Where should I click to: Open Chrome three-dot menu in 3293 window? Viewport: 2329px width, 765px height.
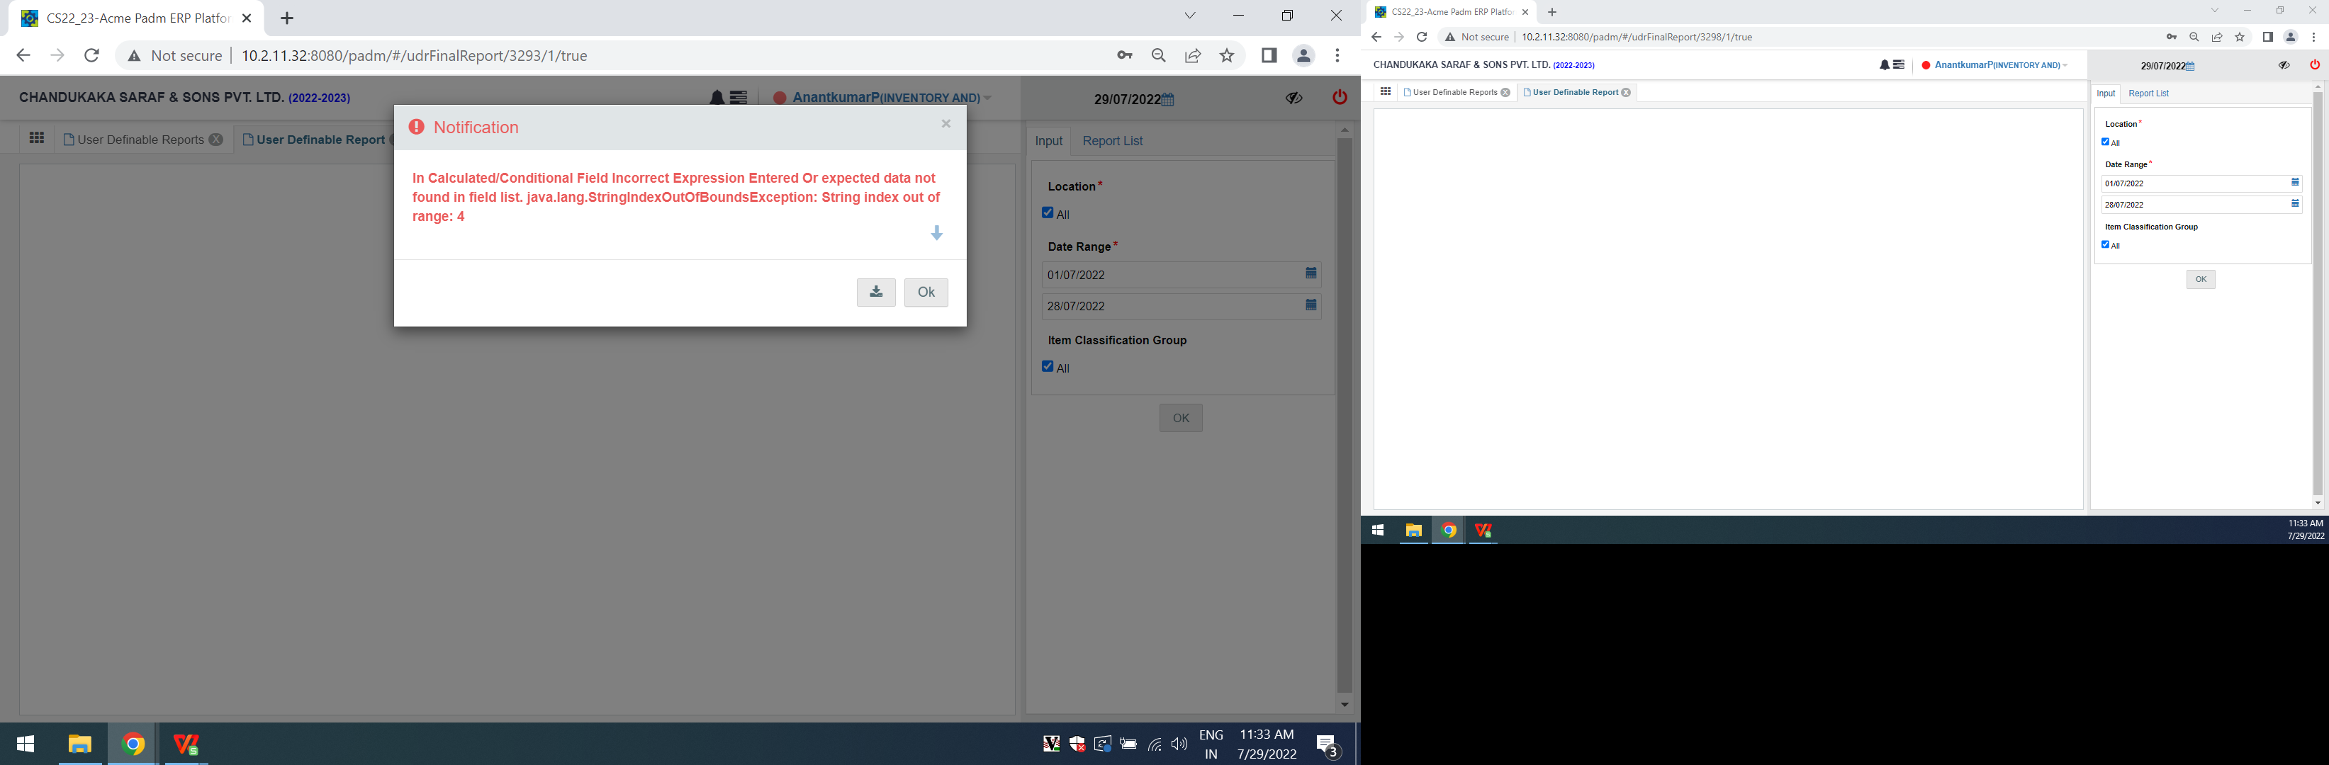(1337, 55)
